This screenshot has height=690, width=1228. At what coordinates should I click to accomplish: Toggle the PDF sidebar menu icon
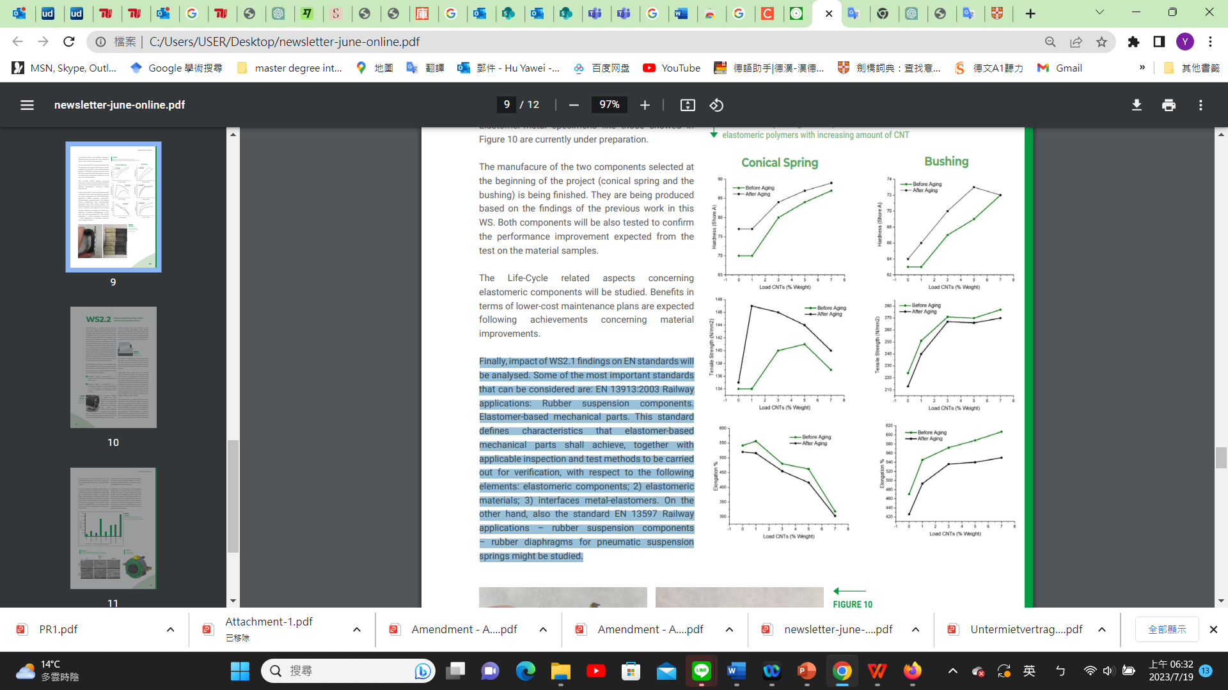coord(27,105)
